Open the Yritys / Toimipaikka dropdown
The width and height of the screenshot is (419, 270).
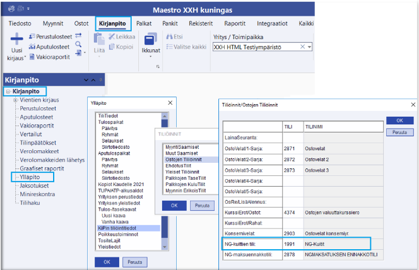click(x=309, y=47)
